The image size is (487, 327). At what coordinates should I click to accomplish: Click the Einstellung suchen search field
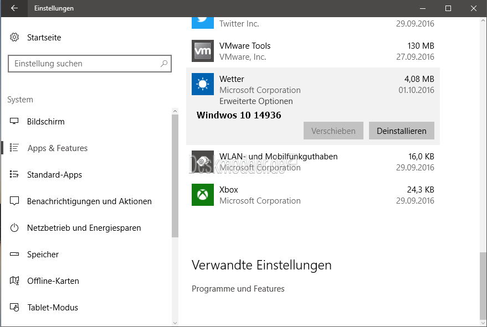[83, 64]
